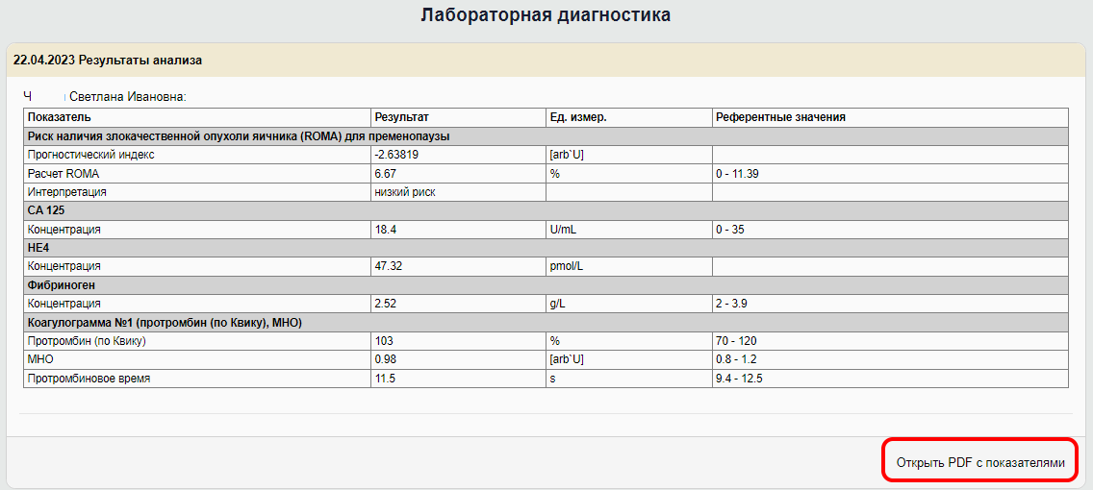Click the patient name Светлана Ивановна
The height and width of the screenshot is (490, 1093).
pyautogui.click(x=127, y=97)
